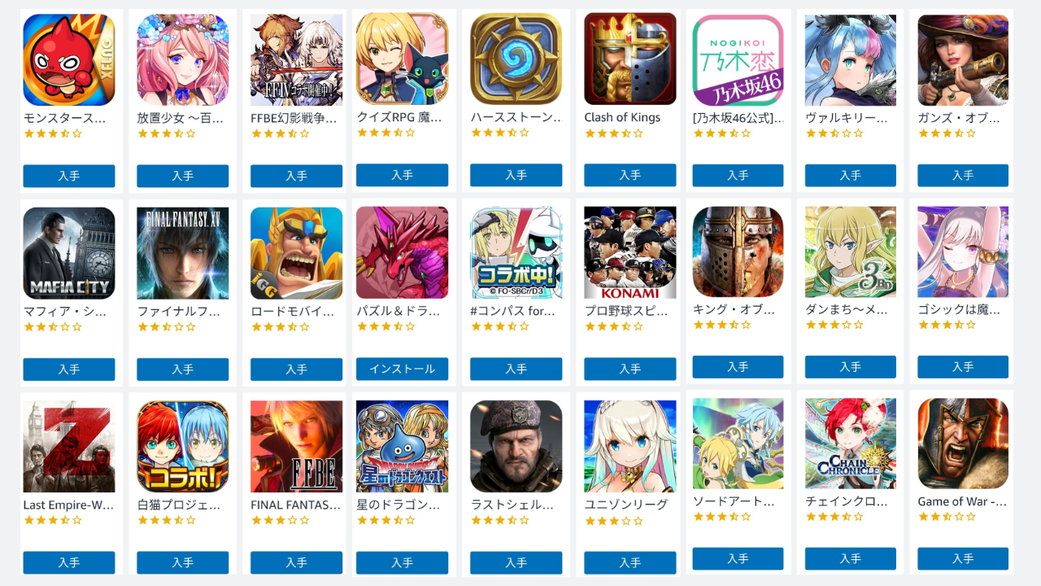The height and width of the screenshot is (586, 1041).
Task: Open the ユニゾンリーグ title link
Action: (626, 505)
